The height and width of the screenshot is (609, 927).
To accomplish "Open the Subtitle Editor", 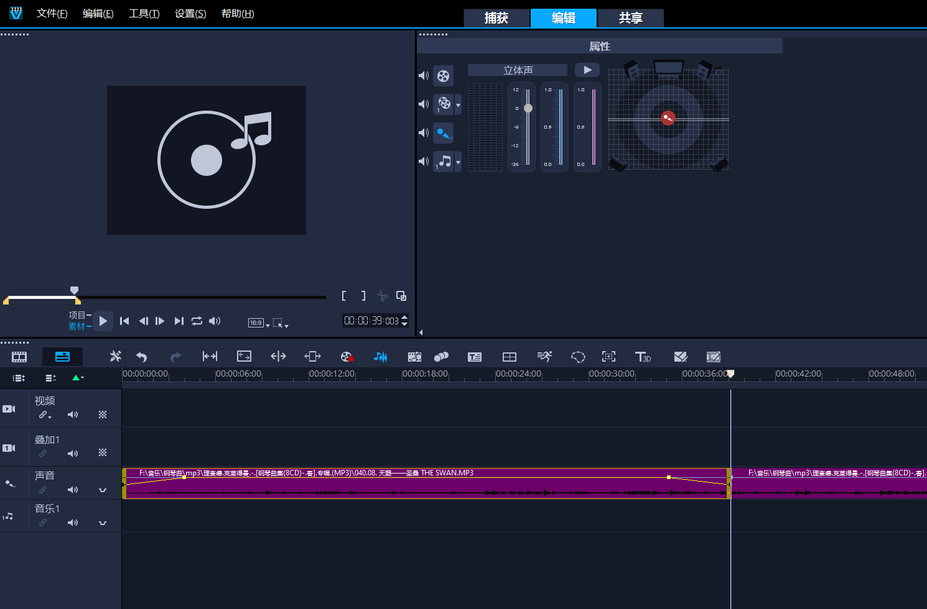I will 475,357.
